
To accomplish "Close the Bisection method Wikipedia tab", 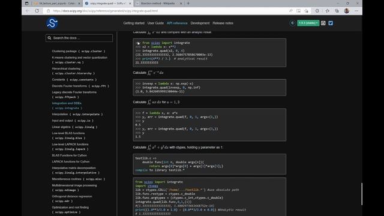I will pos(181,4).
